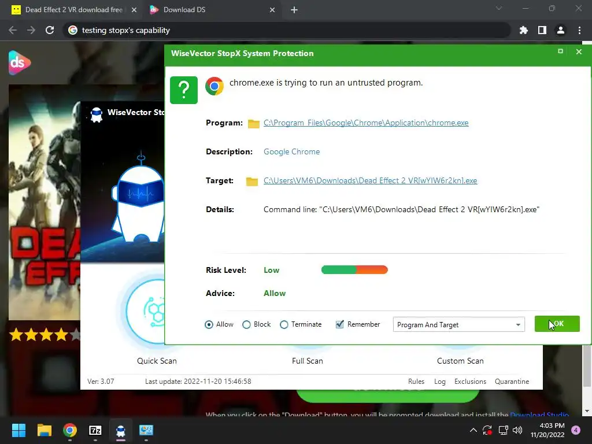This screenshot has height=444, width=592.
Task: Confirm the dialog with OK
Action: click(557, 324)
